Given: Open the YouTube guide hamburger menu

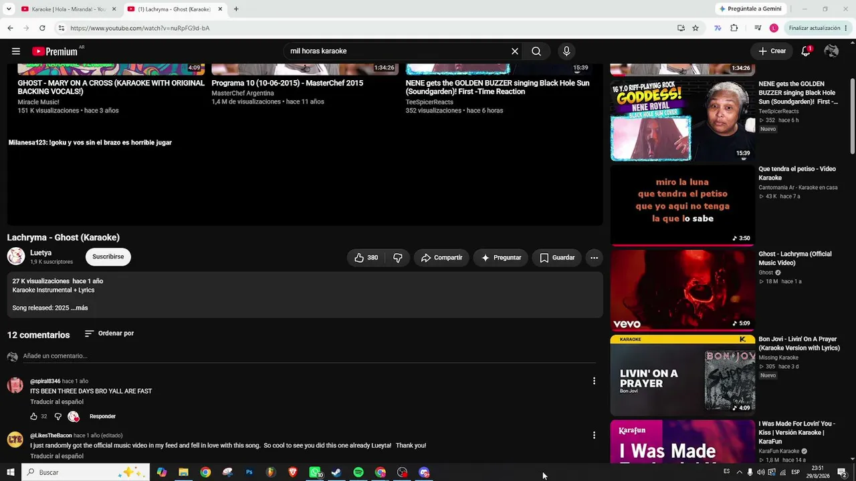Looking at the screenshot, I should (16, 51).
